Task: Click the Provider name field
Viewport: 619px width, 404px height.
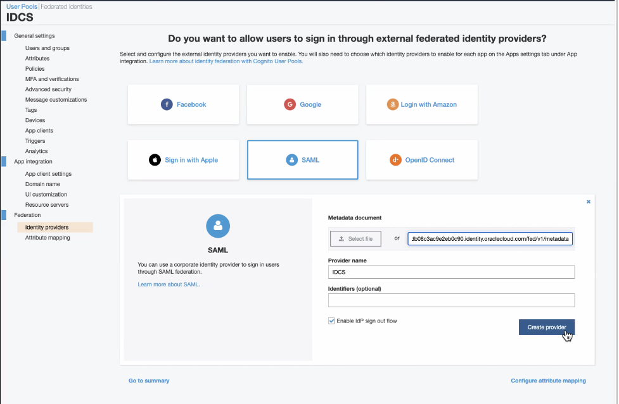Action: coord(451,272)
